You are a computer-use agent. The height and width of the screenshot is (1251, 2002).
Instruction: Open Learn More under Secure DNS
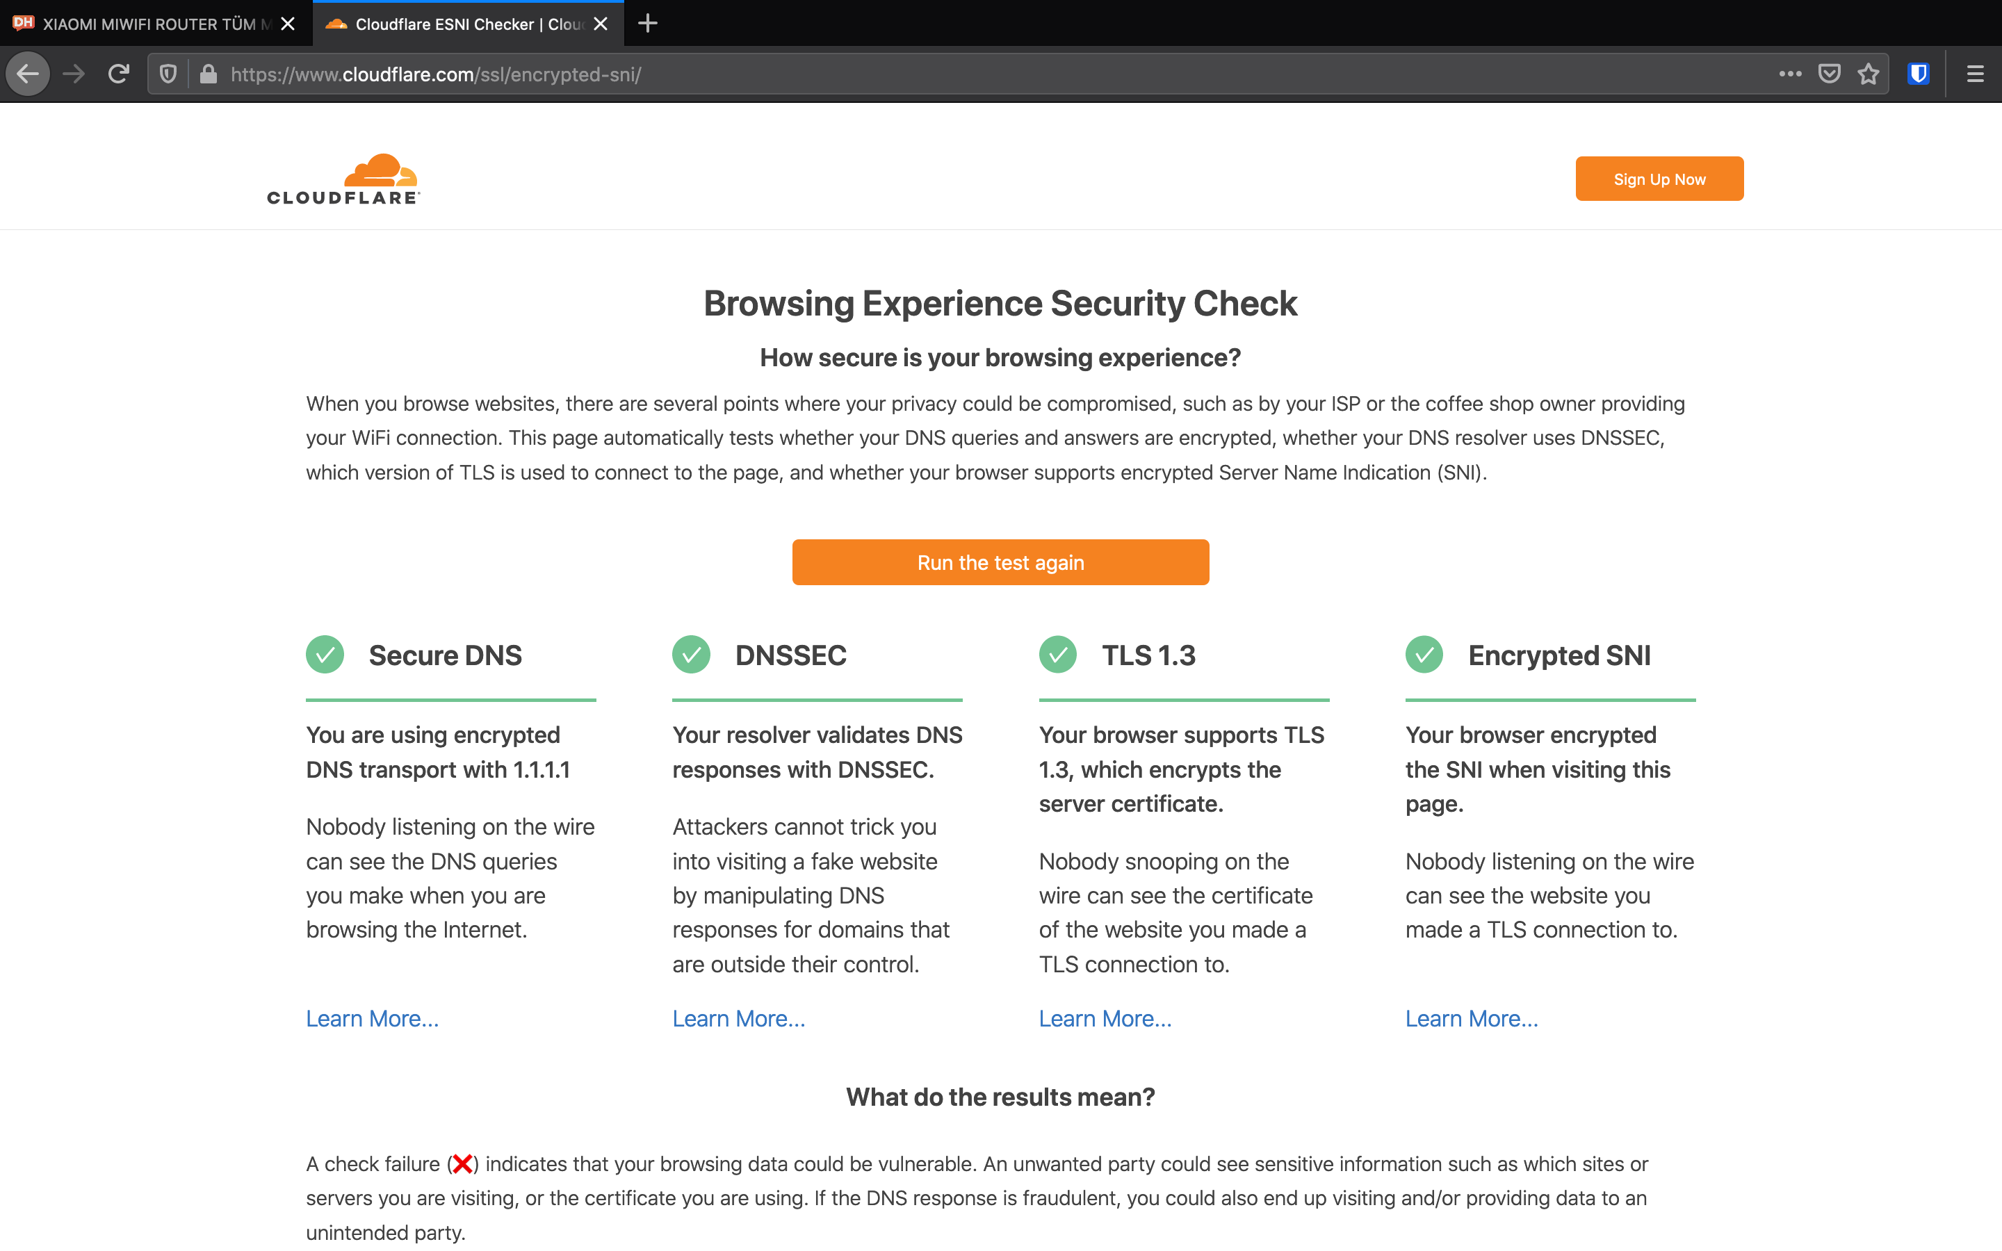coord(373,1018)
